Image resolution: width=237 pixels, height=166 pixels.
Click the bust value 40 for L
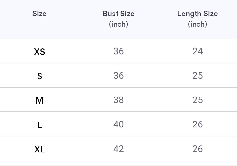pyautogui.click(x=118, y=124)
